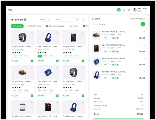The image size is (156, 120).
Task: Pick the teal color on the first-row phone card
Action: 68,52
